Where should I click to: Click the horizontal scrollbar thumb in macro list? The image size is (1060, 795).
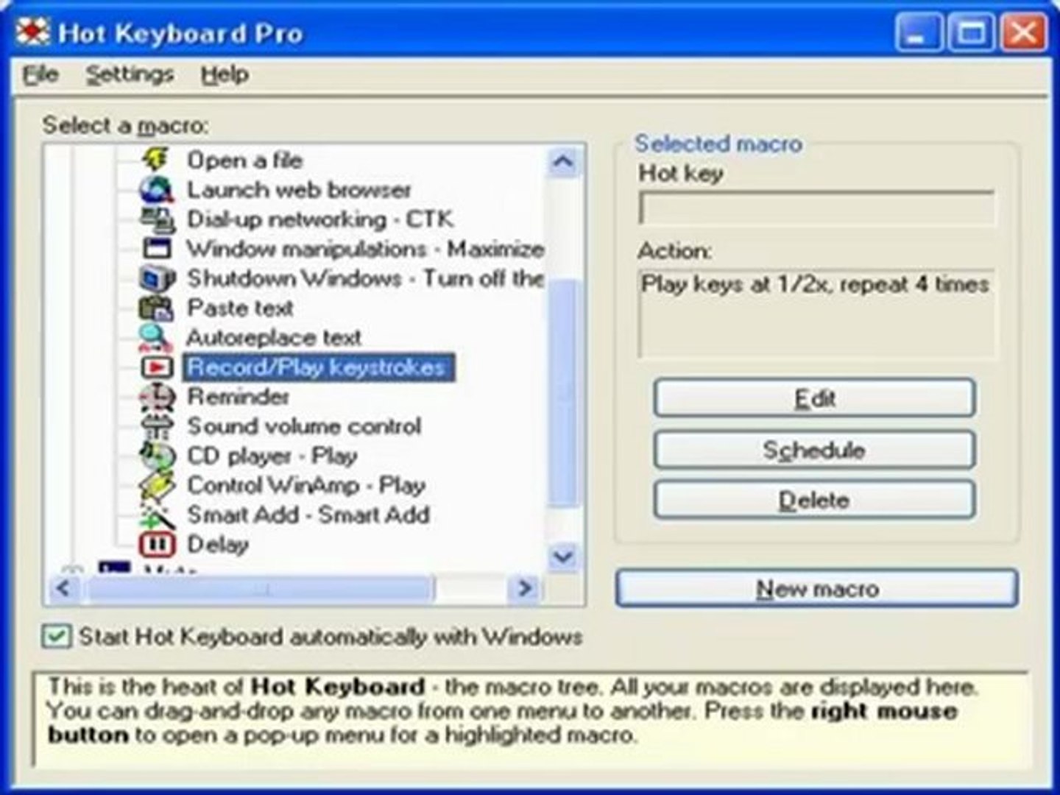tap(259, 588)
